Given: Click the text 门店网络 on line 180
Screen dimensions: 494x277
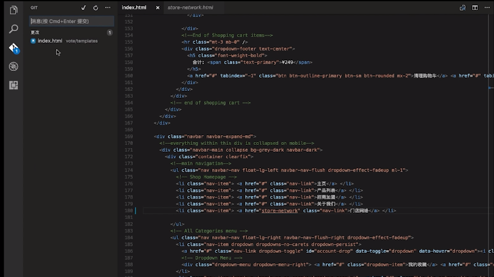Looking at the screenshot, I should tap(359, 210).
